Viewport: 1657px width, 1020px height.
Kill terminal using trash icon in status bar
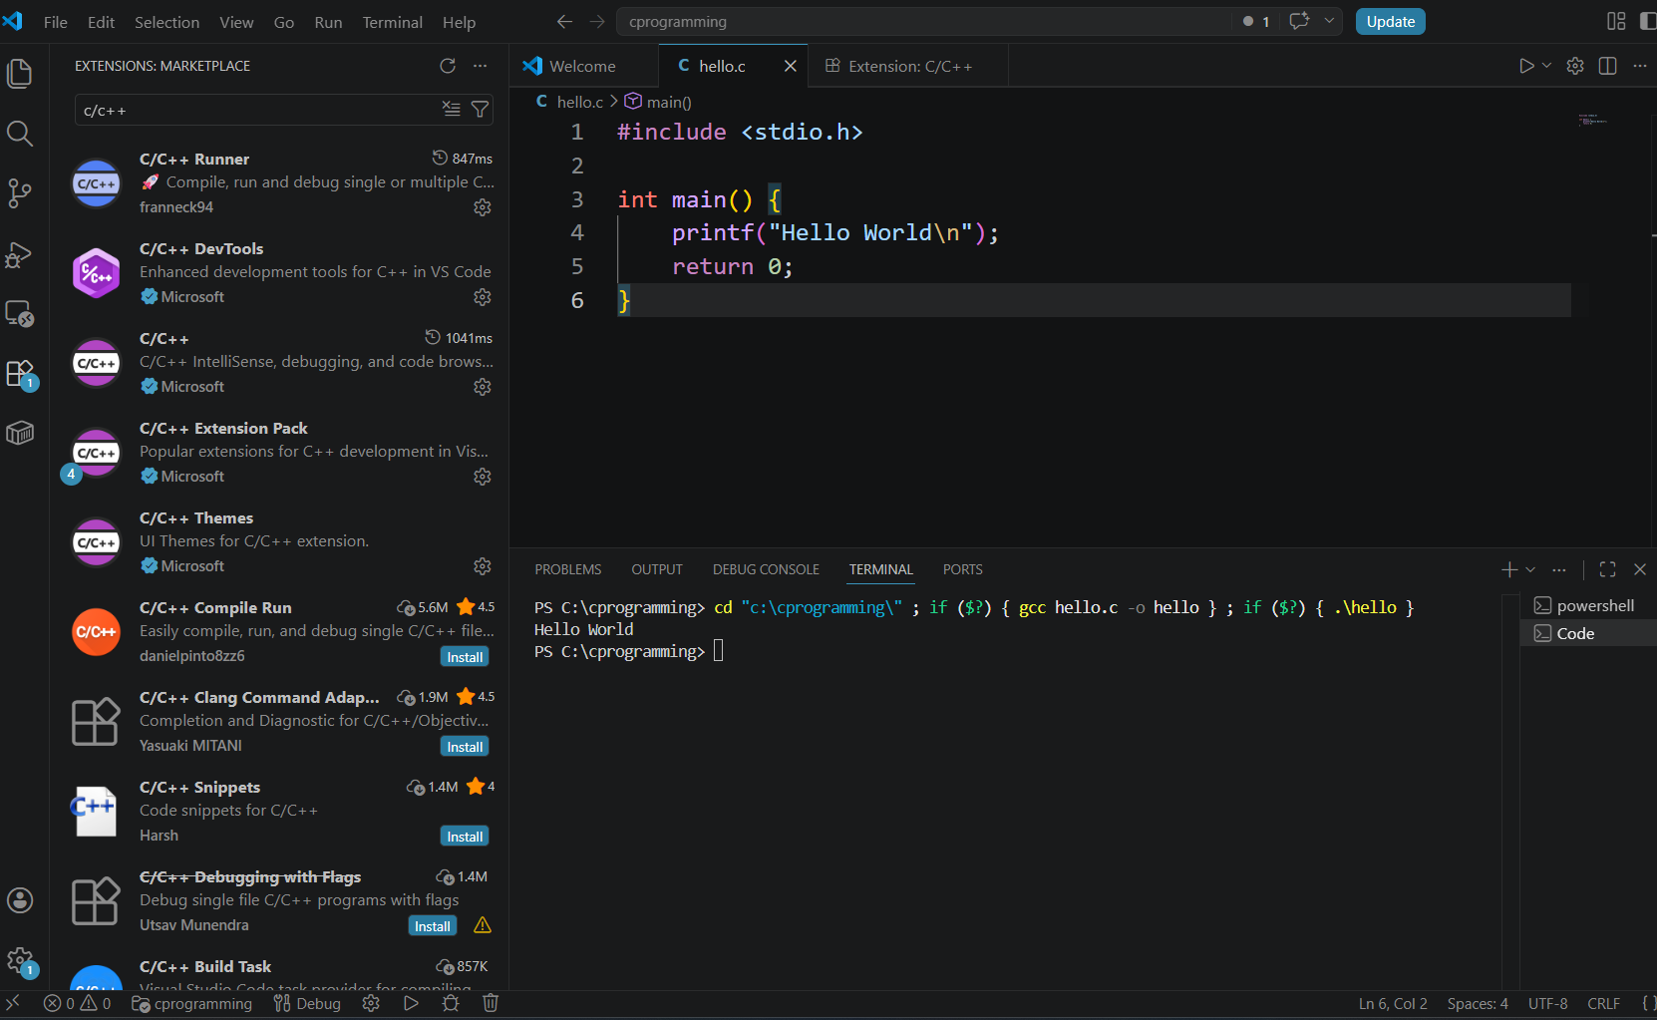pos(491,1003)
